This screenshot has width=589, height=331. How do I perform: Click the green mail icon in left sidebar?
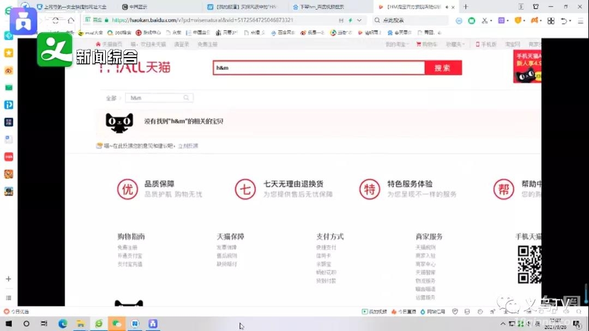click(9, 87)
